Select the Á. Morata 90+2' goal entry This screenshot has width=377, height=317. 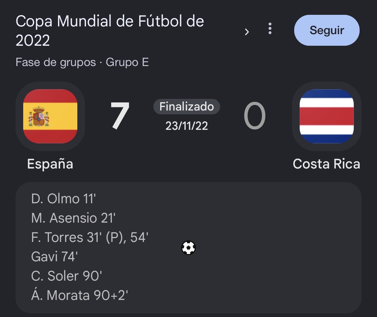tap(80, 295)
